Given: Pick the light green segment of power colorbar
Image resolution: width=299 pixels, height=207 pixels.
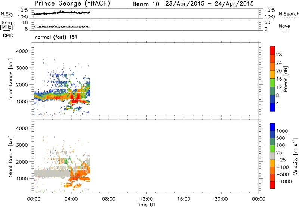Looking at the screenshot, I should coord(272,83).
